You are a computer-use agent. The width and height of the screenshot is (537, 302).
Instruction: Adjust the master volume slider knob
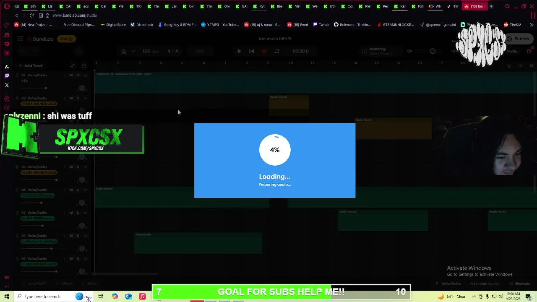click(433, 51)
